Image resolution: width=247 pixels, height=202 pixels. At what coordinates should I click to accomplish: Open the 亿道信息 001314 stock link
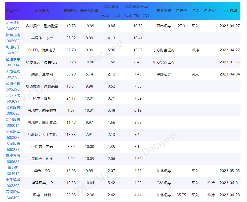[x=13, y=62]
